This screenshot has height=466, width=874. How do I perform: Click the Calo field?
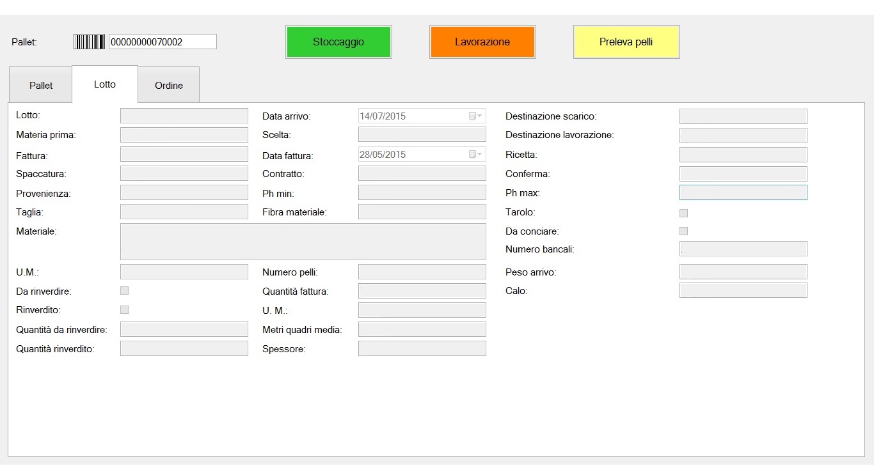[743, 290]
